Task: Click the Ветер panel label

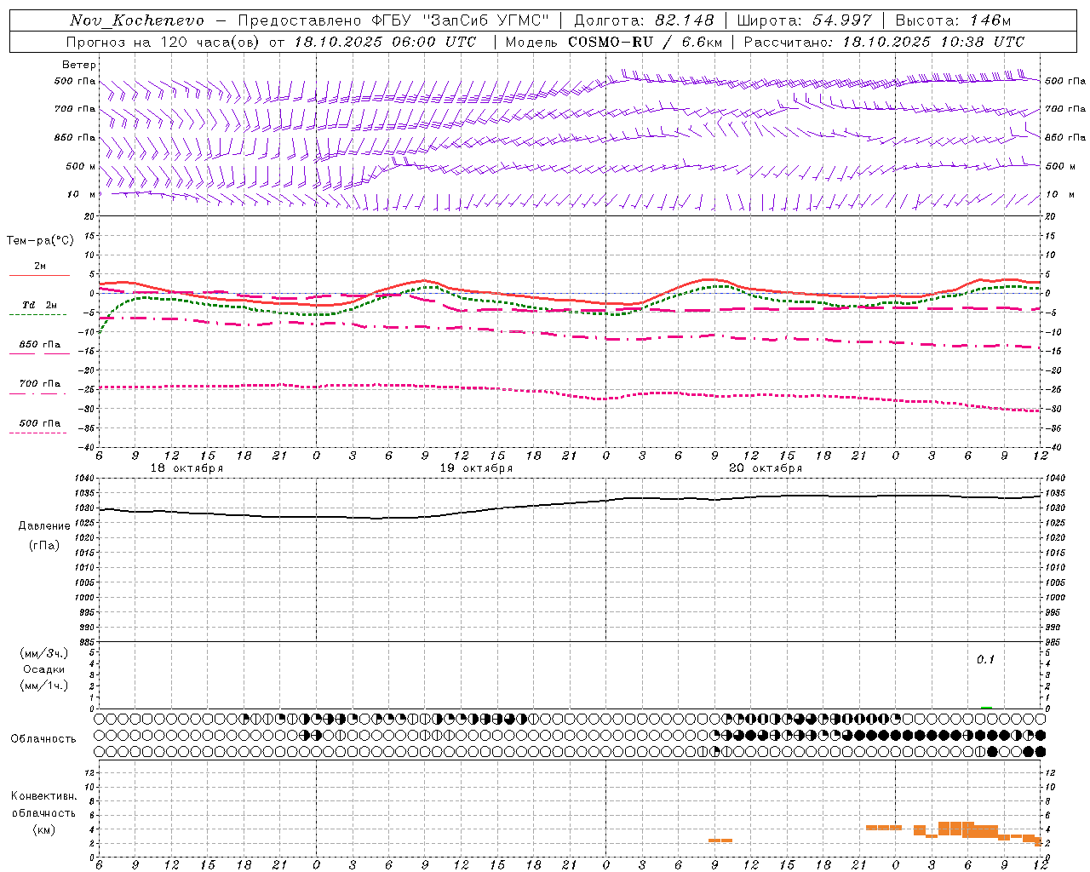Action: [x=79, y=65]
